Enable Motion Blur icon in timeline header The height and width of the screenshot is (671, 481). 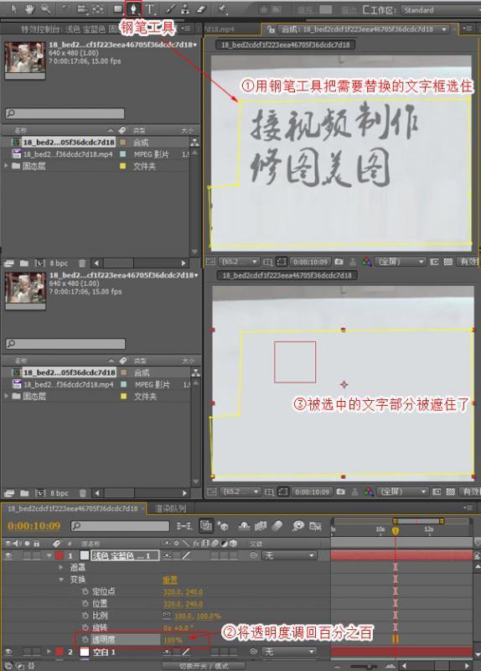pos(277,526)
